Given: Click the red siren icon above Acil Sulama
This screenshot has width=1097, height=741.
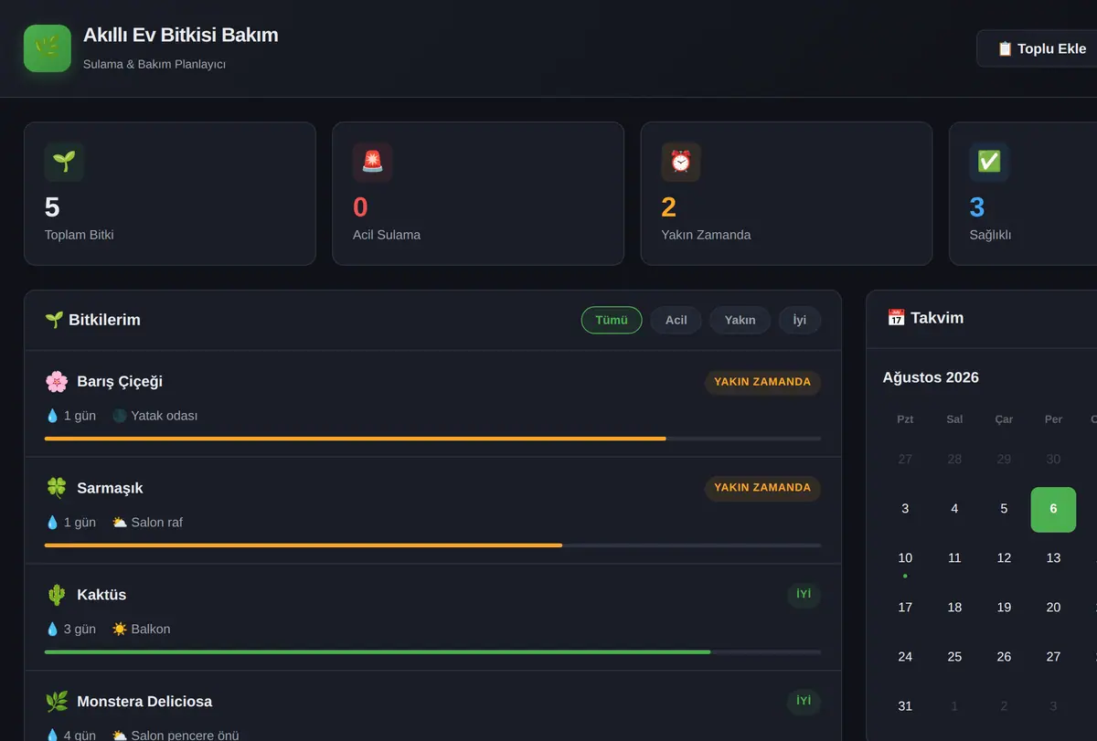Looking at the screenshot, I should click(372, 162).
